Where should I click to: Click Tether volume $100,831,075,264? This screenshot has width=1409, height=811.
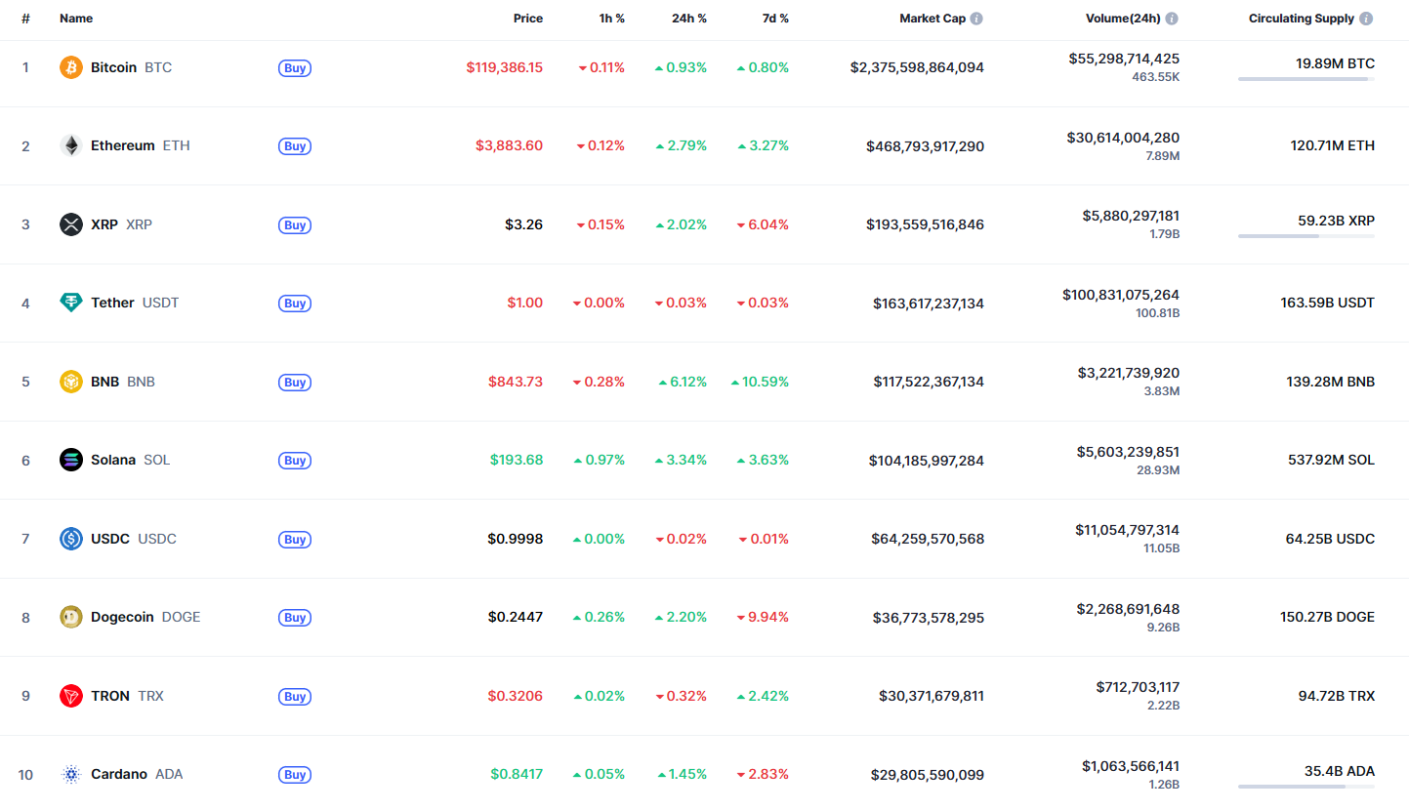(x=1121, y=294)
